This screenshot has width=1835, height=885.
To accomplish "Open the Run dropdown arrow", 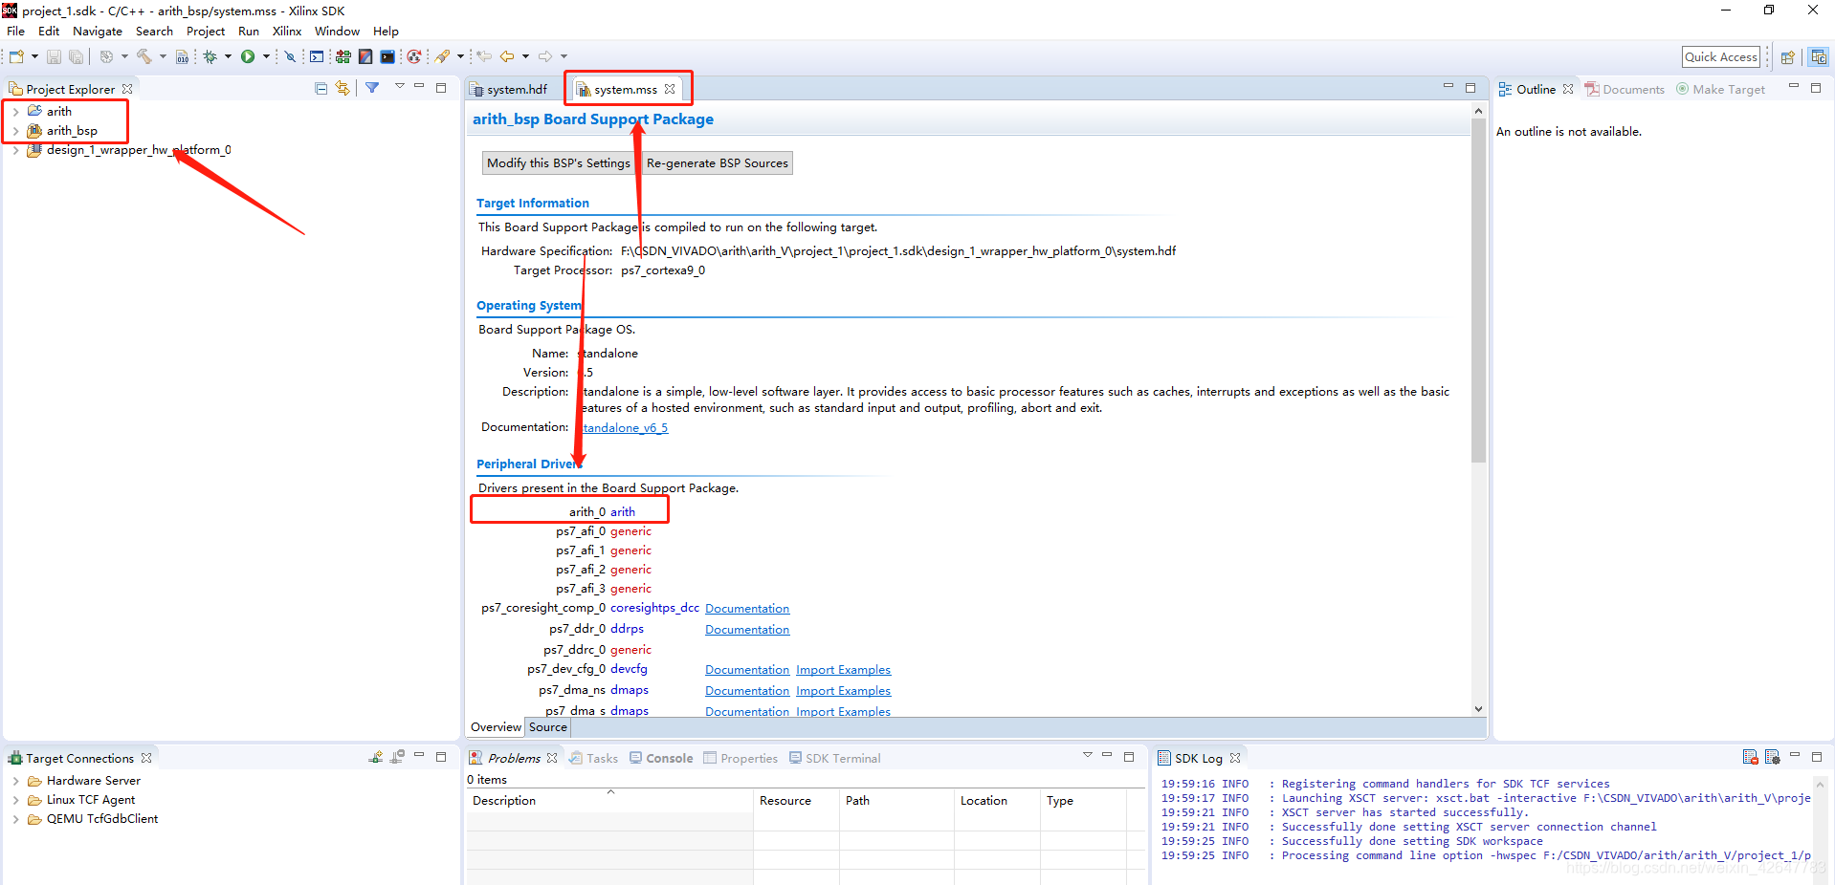I will 266,56.
